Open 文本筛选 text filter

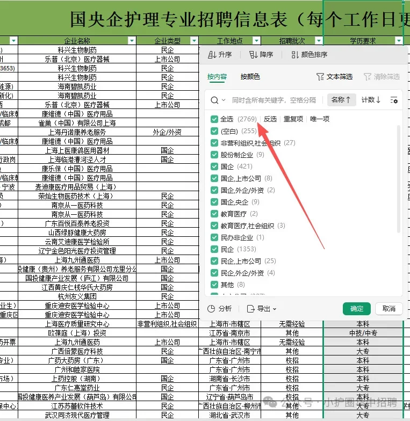(334, 77)
